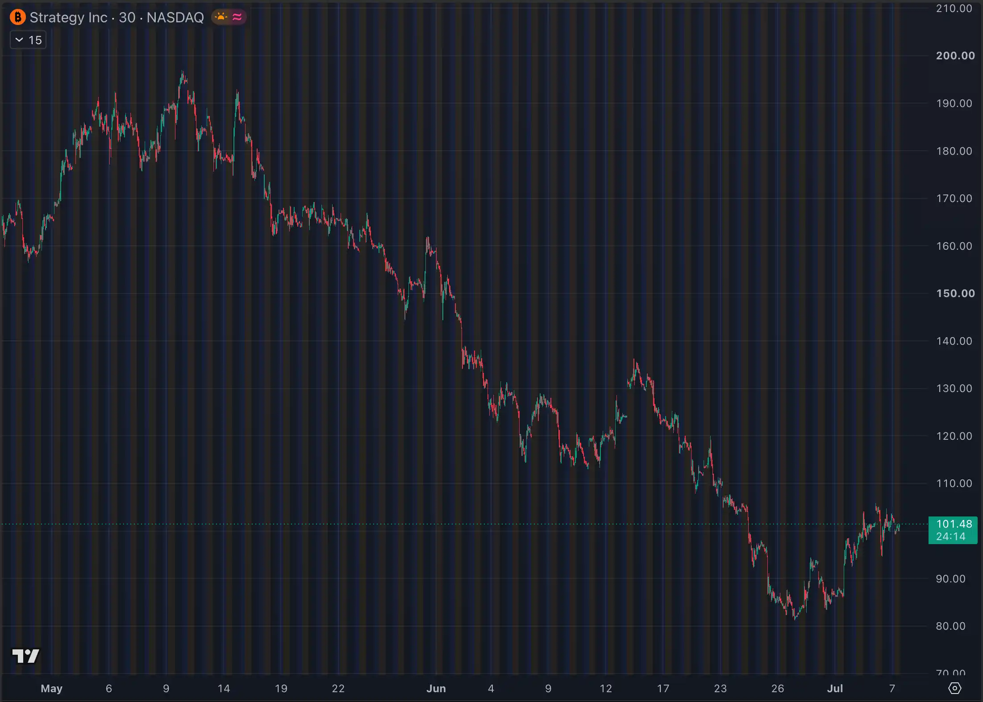The width and height of the screenshot is (983, 702).
Task: Open chart settings hexagon icon
Action: (954, 688)
